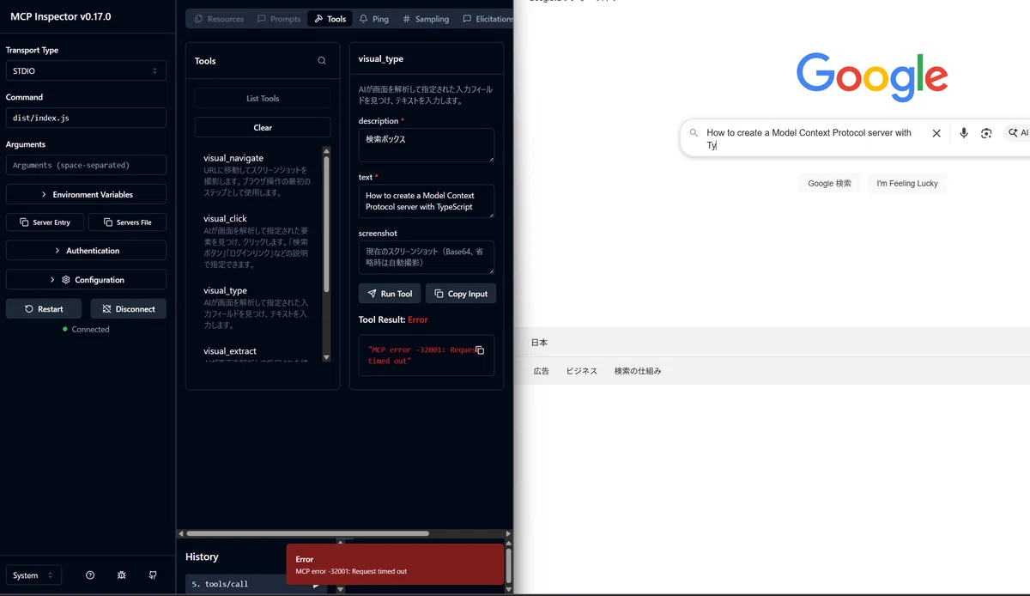
Task: Open Google AI mode button
Action: point(1017,133)
